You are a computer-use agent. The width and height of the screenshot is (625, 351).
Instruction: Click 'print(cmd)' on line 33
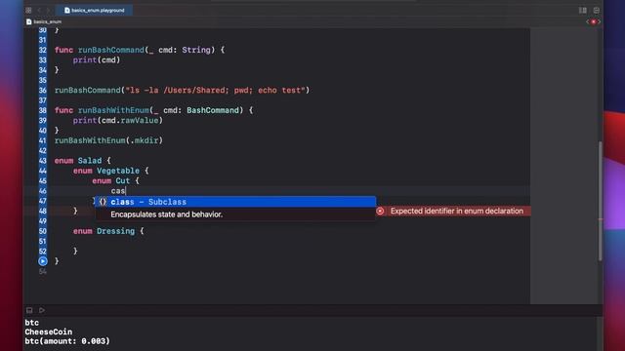pyautogui.click(x=97, y=60)
